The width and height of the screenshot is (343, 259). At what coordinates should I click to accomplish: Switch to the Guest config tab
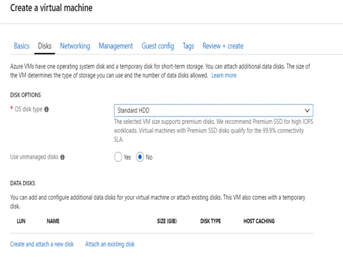158,46
